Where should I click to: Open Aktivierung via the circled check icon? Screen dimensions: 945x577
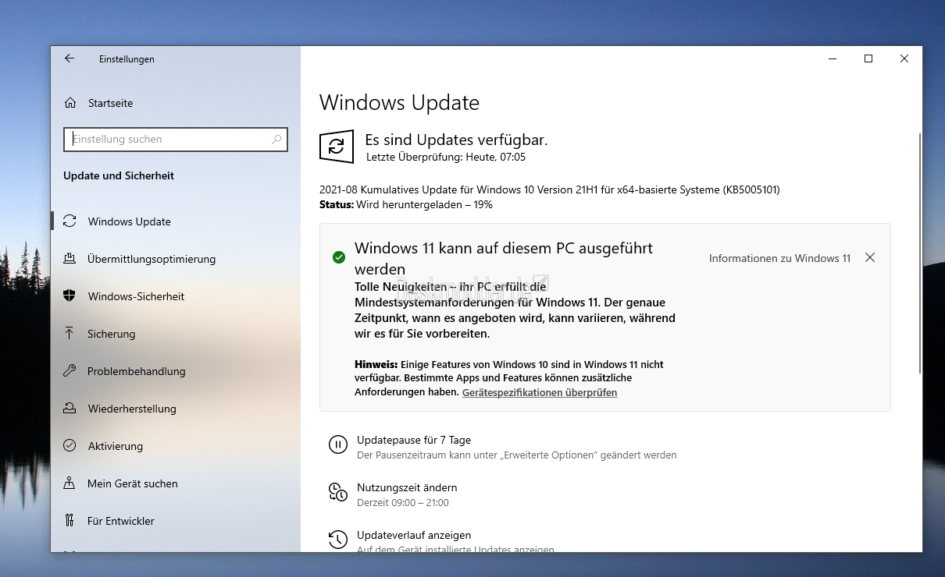pos(70,446)
